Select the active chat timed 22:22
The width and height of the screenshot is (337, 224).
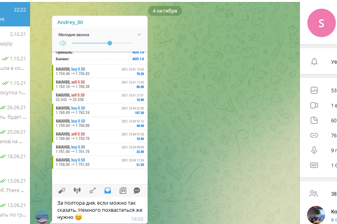coord(15,14)
